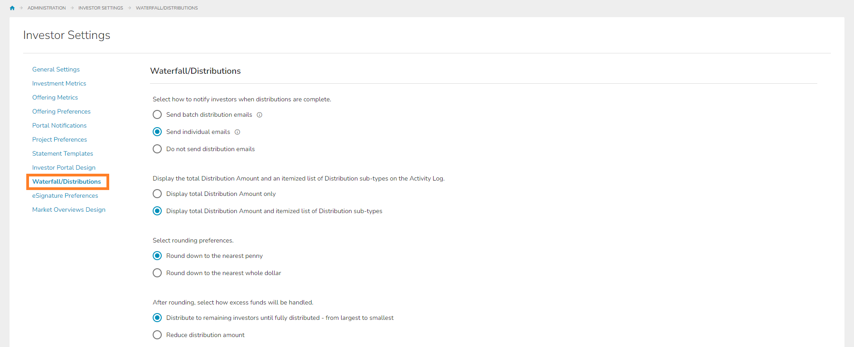The width and height of the screenshot is (854, 347).
Task: Click info icon next to individual emails
Action: pos(237,132)
